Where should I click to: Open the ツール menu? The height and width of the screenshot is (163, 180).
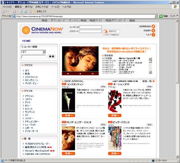[x=55, y=7]
